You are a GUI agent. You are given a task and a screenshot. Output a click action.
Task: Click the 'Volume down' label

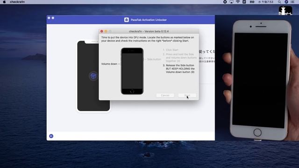(109, 64)
